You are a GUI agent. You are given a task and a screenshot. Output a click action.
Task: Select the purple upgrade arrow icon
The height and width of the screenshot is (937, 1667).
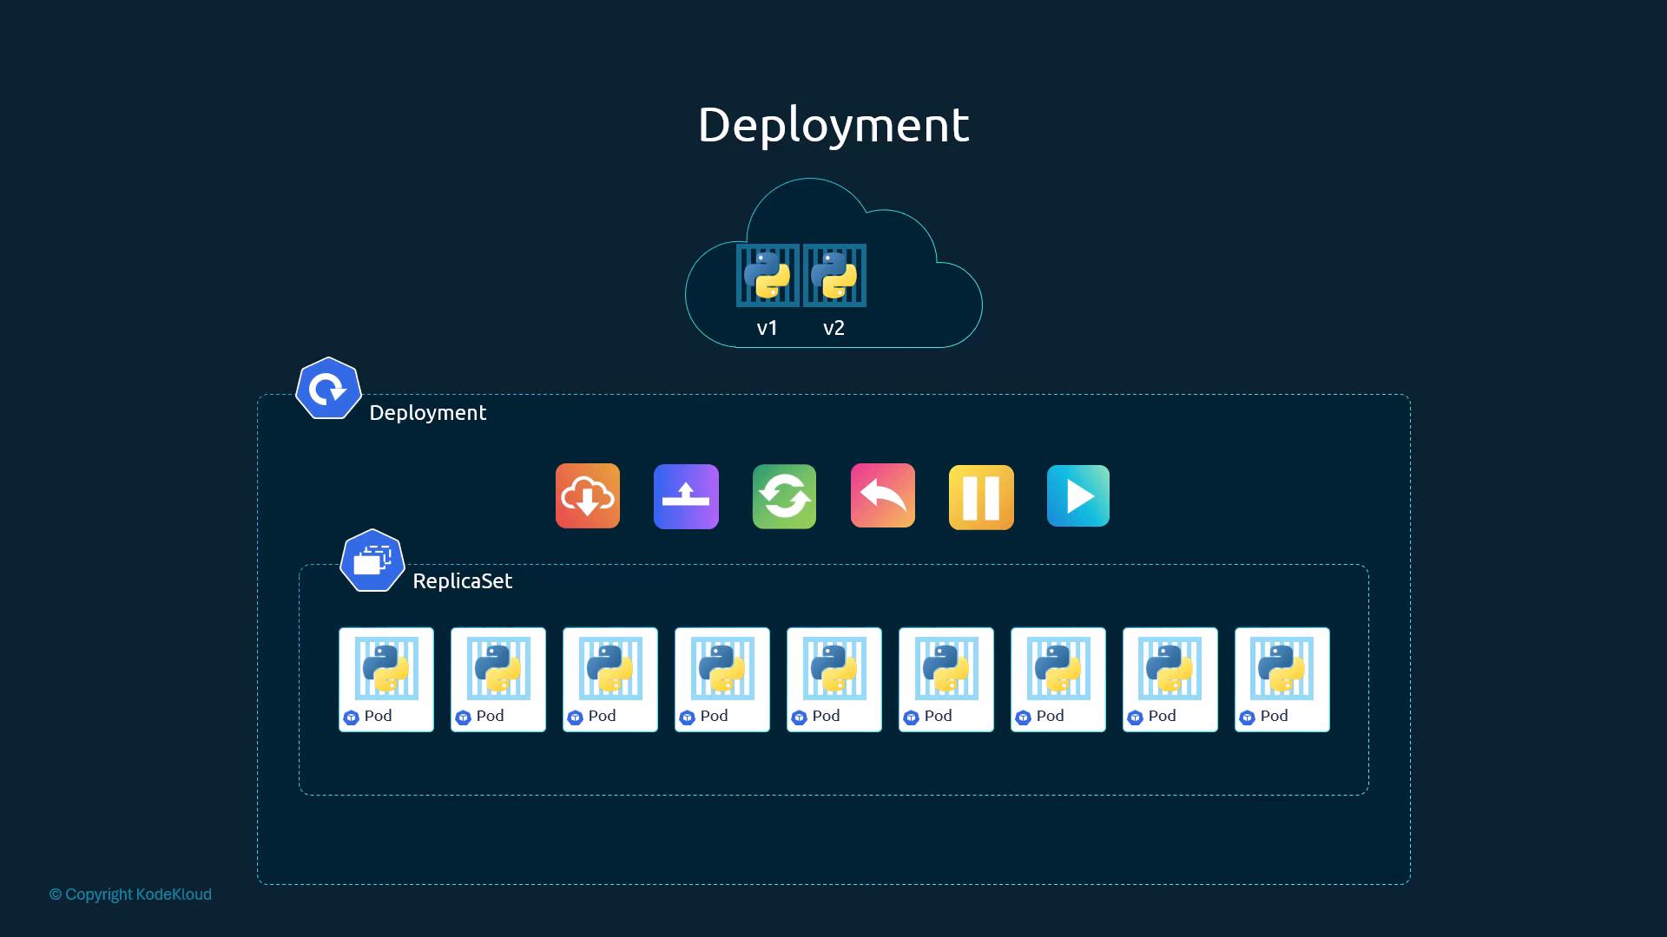pyautogui.click(x=686, y=496)
